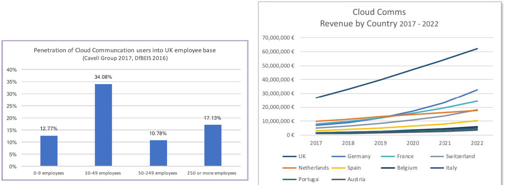Viewport: 505px width, 185px height.
Task: Click the 10.78% data label
Action: click(x=158, y=134)
